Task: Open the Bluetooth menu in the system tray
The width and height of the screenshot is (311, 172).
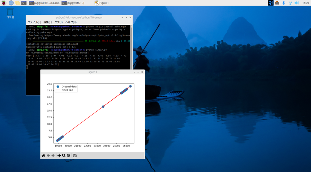Action: pos(283,3)
